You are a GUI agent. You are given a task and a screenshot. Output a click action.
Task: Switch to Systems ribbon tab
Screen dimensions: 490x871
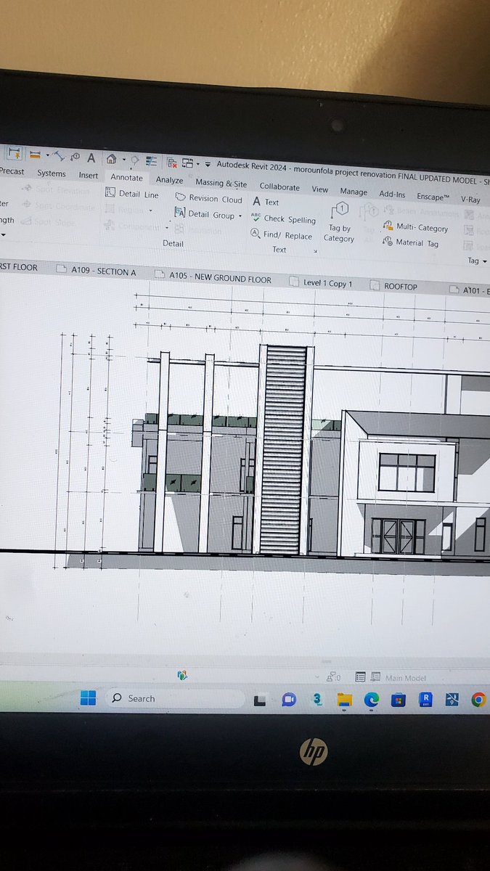tap(51, 173)
